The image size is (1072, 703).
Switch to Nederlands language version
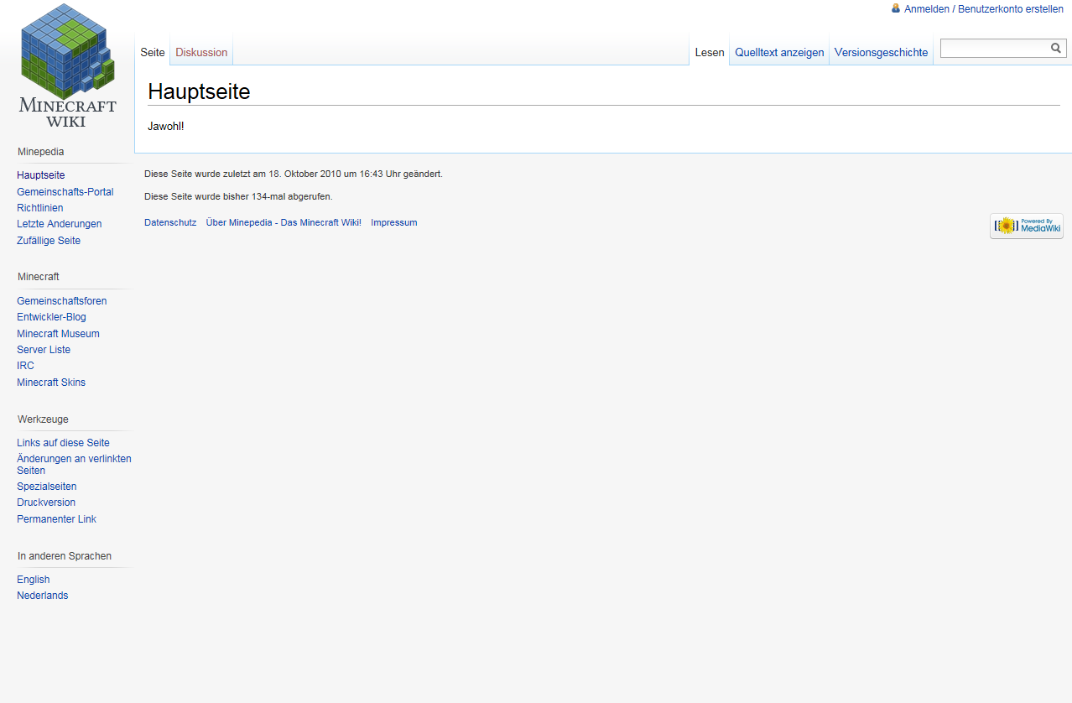43,596
